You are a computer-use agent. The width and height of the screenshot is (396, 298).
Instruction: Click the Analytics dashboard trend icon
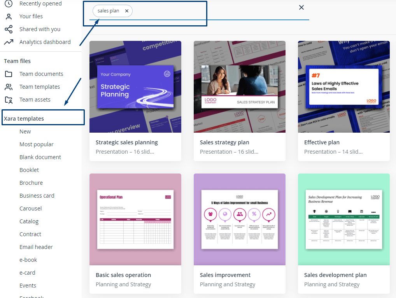pos(9,42)
